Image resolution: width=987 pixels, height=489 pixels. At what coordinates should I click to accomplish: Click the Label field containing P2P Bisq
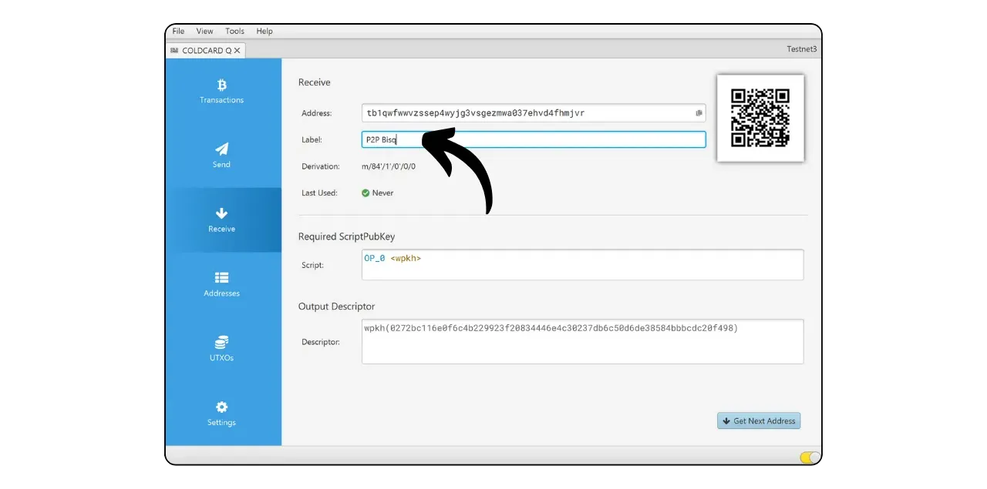point(532,139)
